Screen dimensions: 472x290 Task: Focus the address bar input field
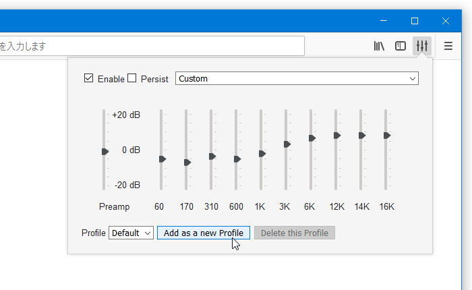(x=152, y=46)
